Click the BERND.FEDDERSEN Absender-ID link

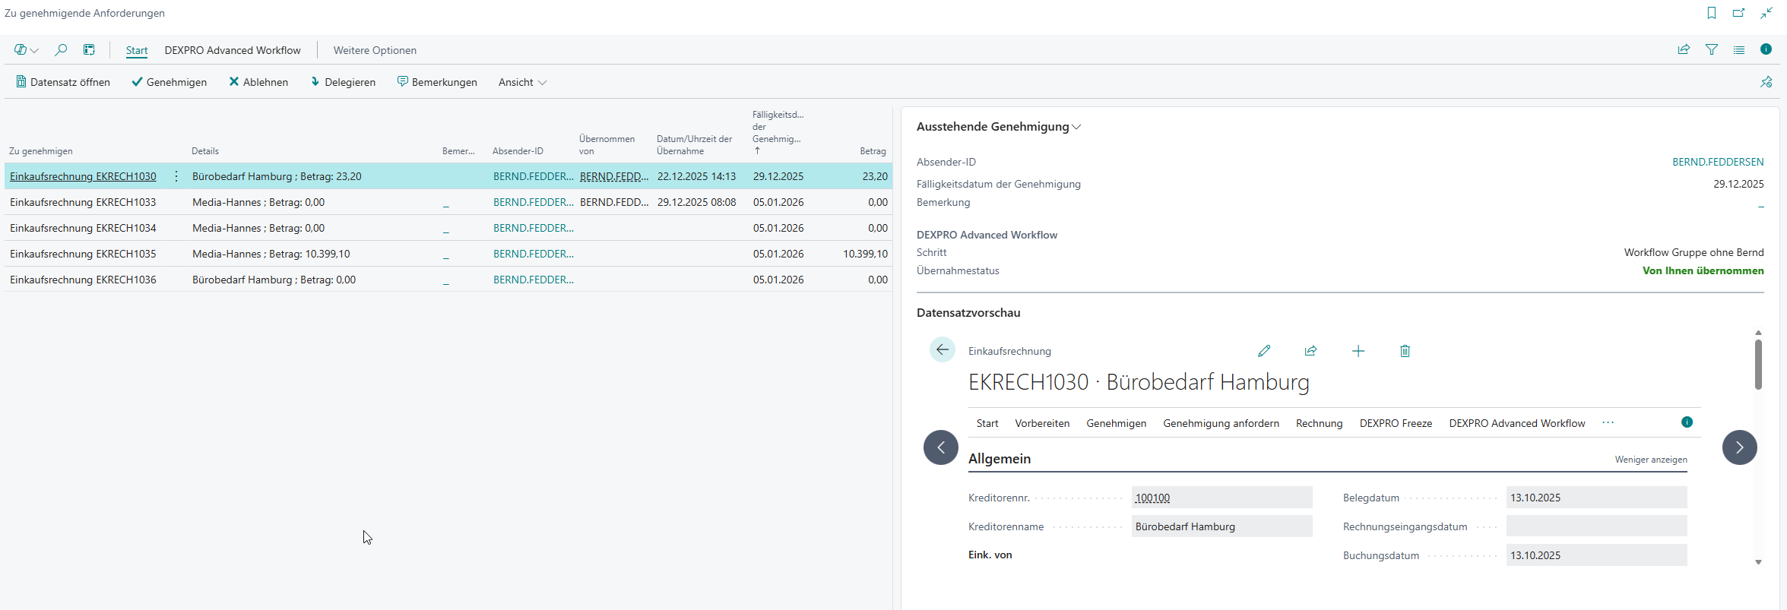coord(1718,162)
